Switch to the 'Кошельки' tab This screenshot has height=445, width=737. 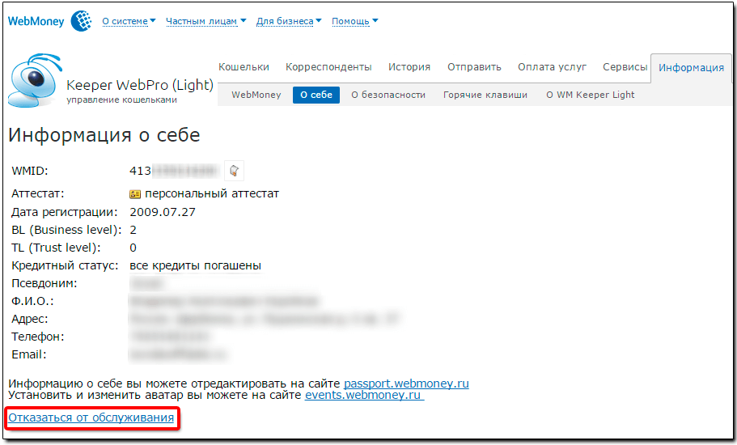click(244, 66)
